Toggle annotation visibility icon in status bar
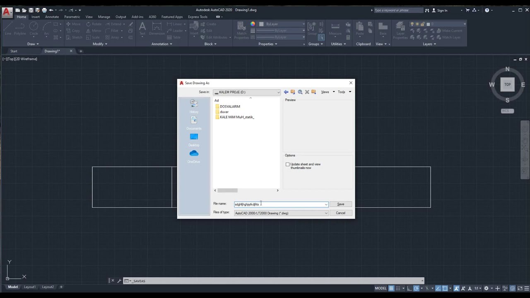 pyautogui.click(x=456, y=288)
